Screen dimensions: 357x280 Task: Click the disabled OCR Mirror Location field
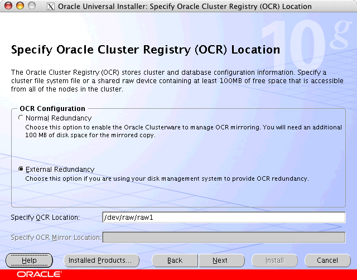(x=223, y=238)
